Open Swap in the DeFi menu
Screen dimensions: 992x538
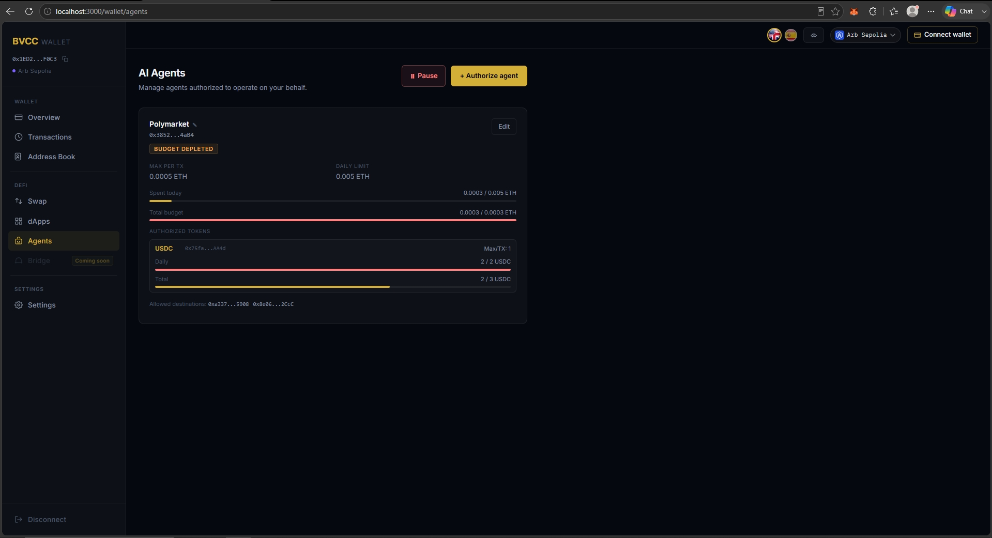coord(64,201)
